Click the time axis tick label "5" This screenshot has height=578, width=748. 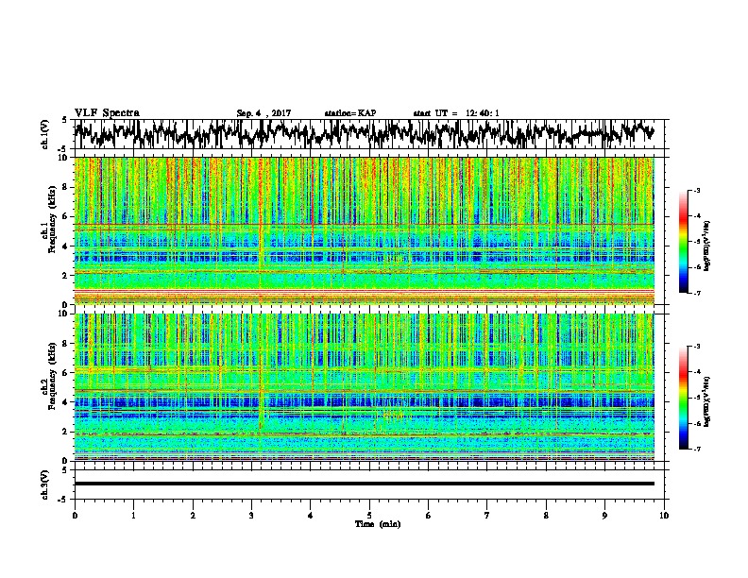[369, 516]
